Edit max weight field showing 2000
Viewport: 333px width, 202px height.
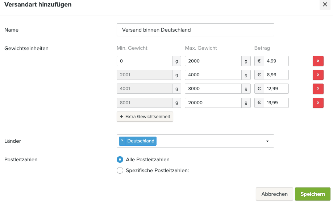(213, 61)
